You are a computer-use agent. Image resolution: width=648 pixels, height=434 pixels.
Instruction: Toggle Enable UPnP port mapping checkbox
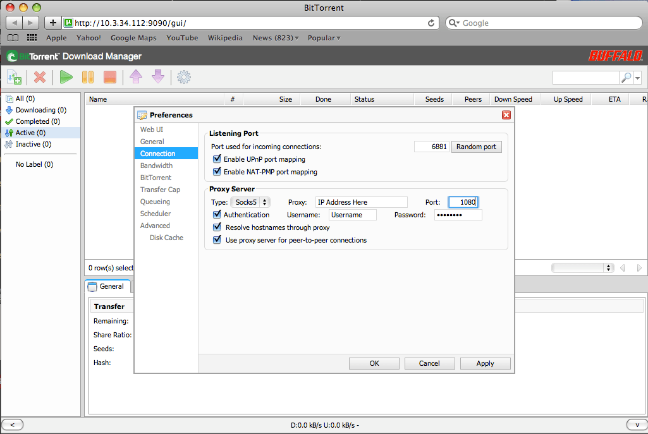tap(217, 159)
